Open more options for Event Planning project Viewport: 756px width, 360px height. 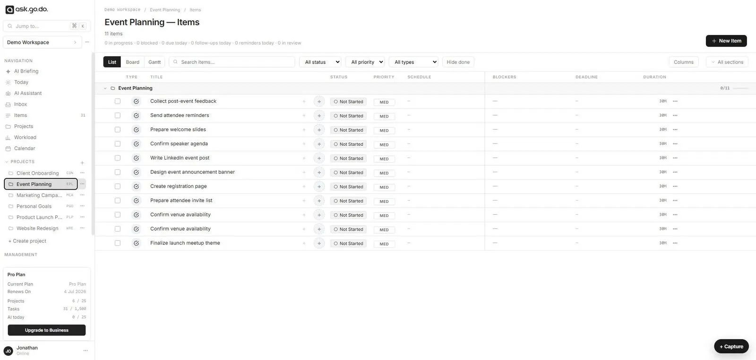(x=82, y=184)
